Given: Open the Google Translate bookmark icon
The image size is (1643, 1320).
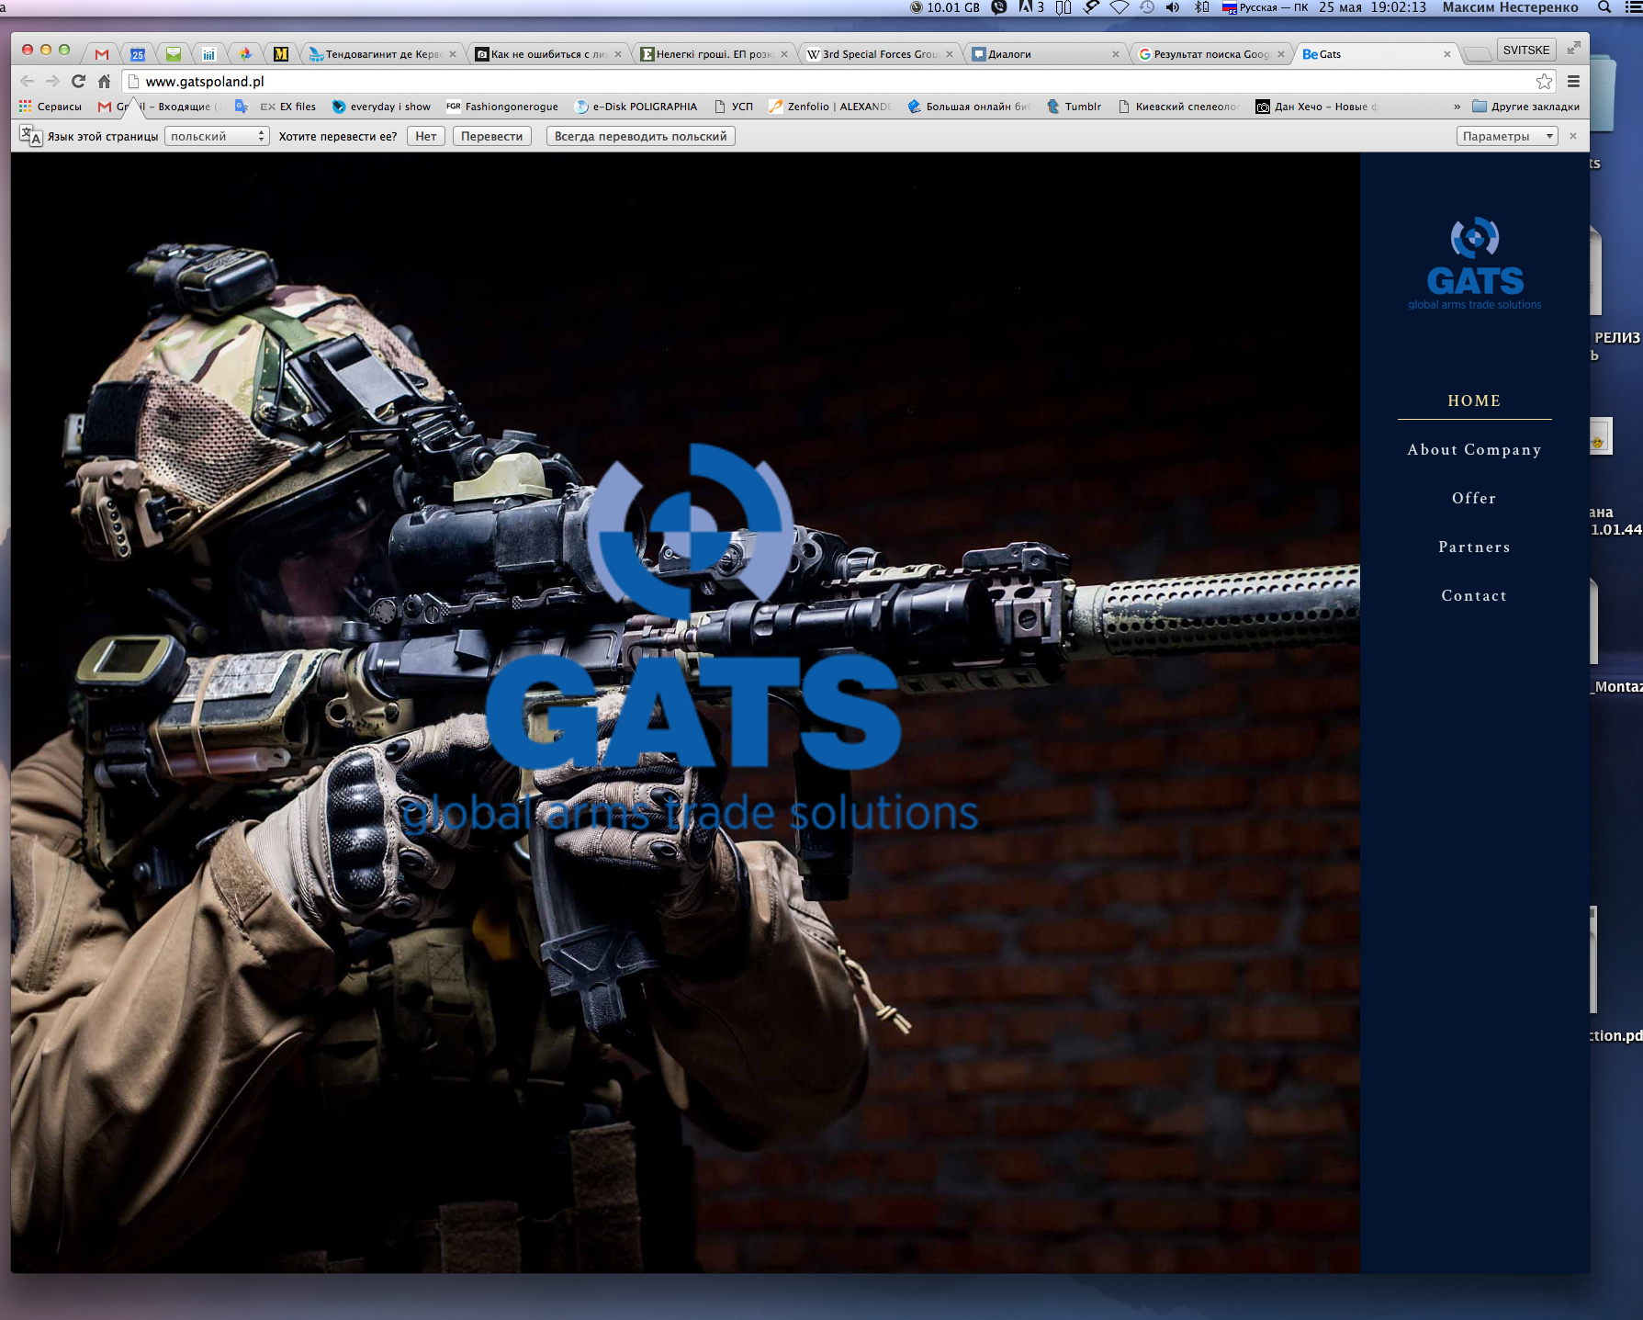Looking at the screenshot, I should 242,107.
